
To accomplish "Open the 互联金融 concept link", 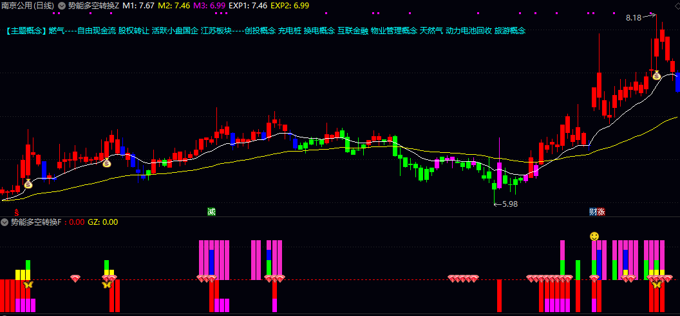I will point(353,31).
